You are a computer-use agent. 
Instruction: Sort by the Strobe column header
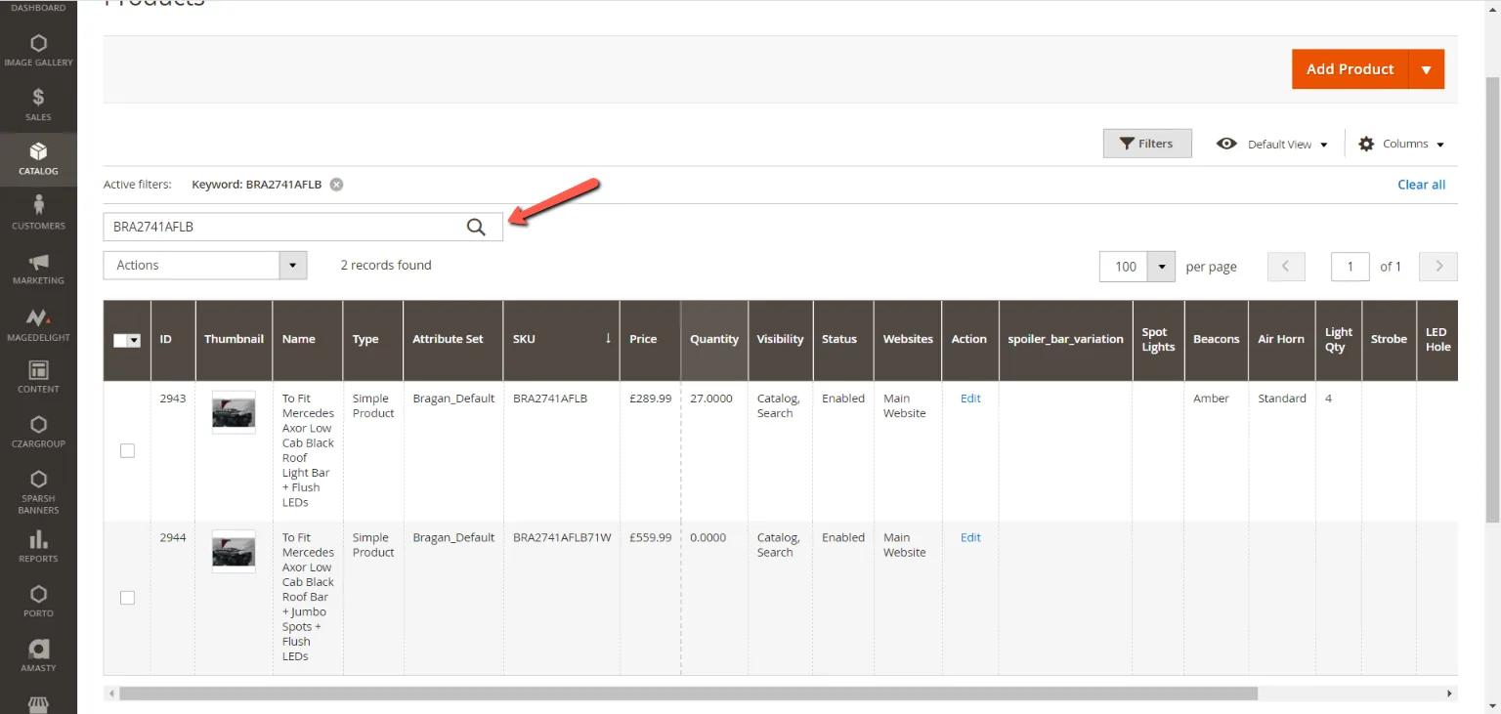(1389, 340)
